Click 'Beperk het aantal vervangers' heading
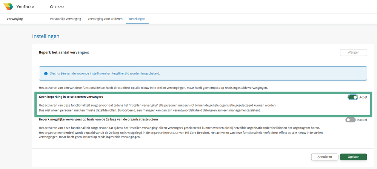The height and width of the screenshot is (169, 377). [64, 52]
